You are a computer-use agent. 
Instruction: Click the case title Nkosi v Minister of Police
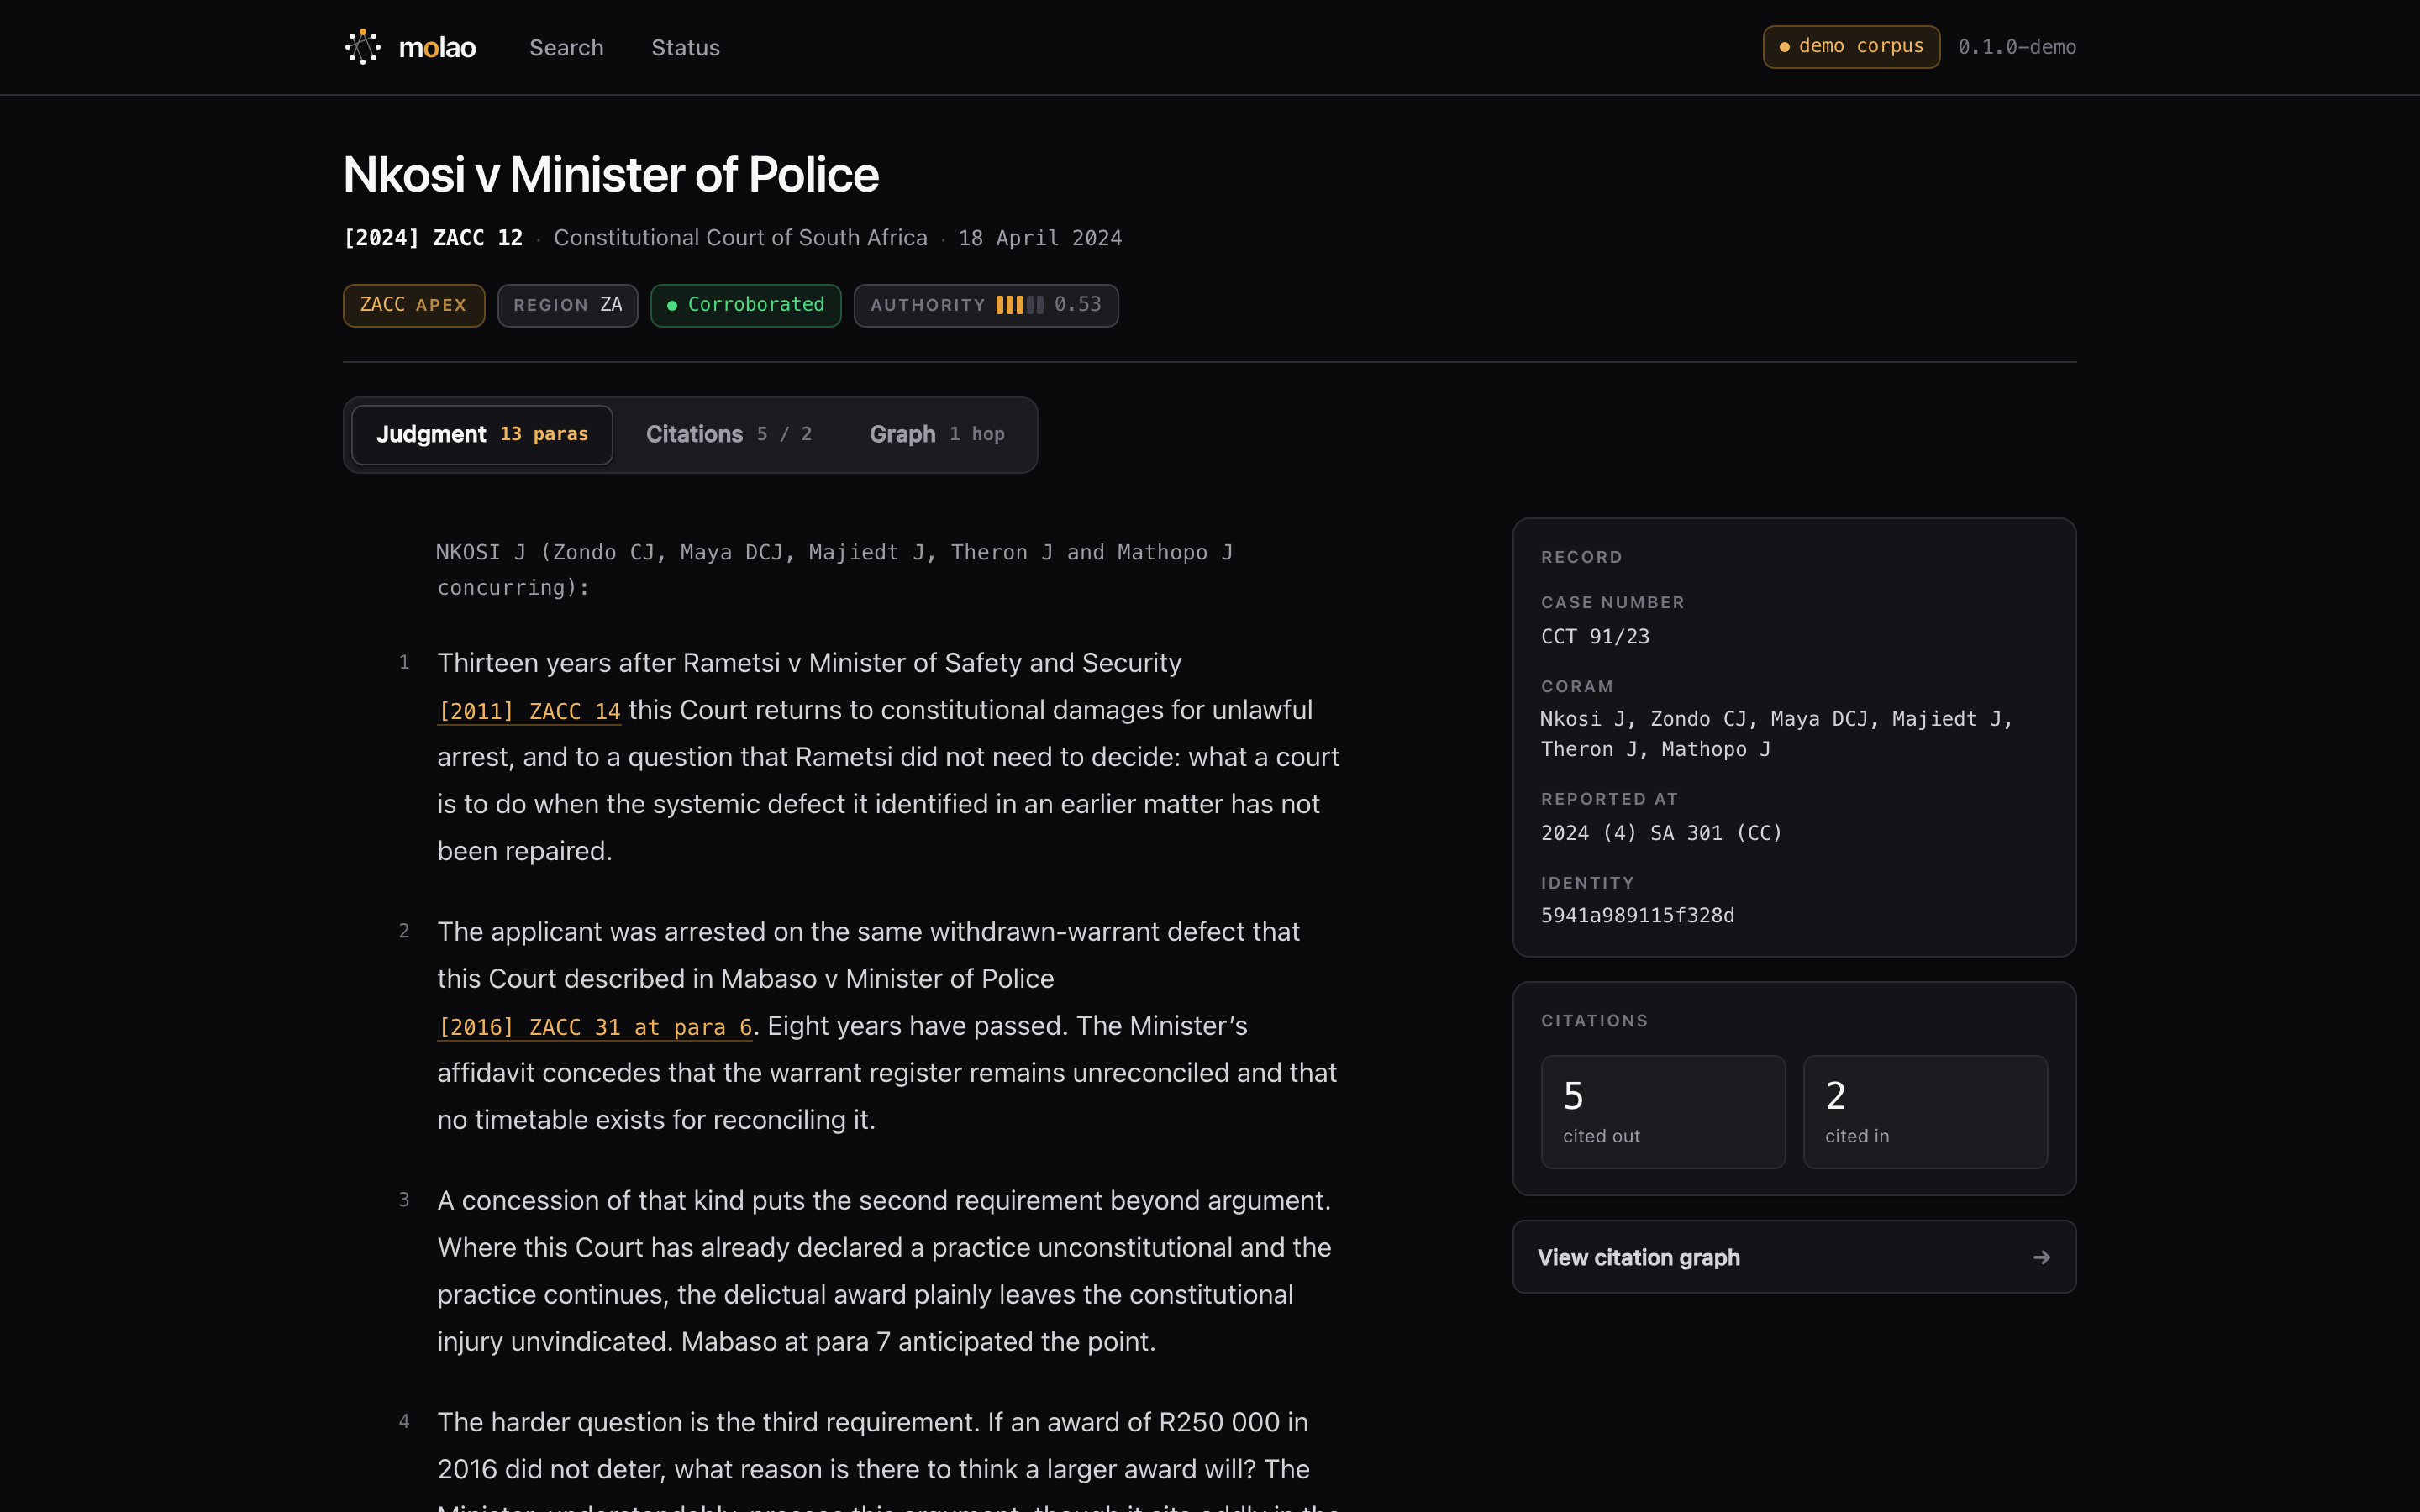(x=611, y=174)
